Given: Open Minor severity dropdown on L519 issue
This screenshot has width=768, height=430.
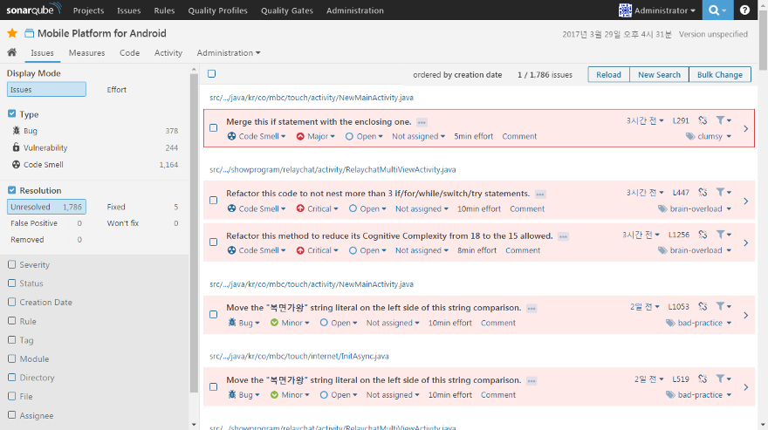Looking at the screenshot, I should click(290, 395).
